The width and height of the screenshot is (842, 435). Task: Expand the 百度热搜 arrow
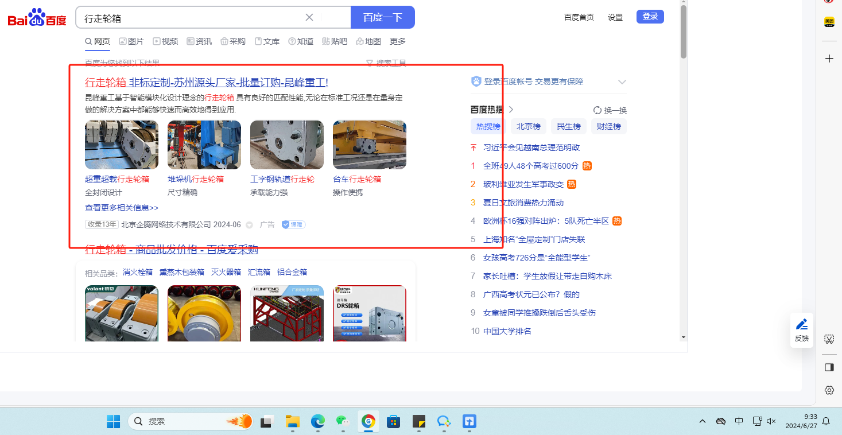(511, 110)
